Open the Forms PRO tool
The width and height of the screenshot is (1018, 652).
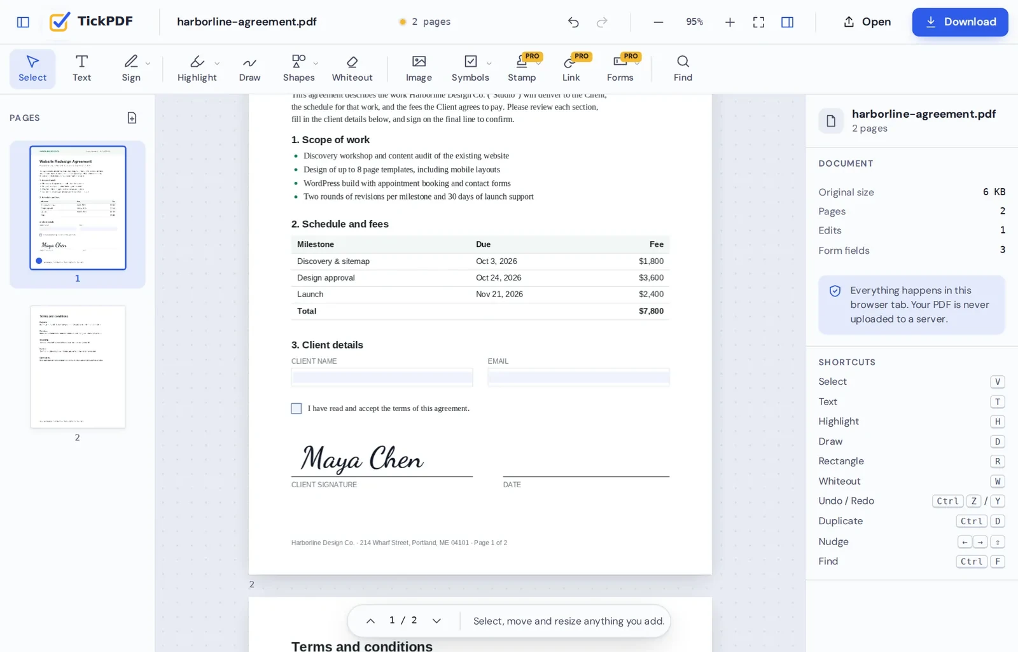[620, 68]
